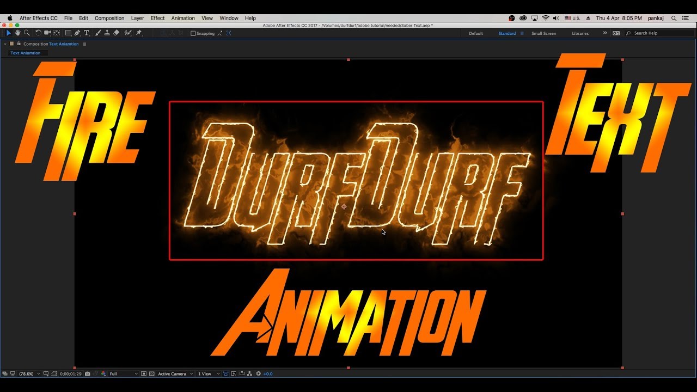The width and height of the screenshot is (697, 392).
Task: Select the Horizontal Type tool
Action: (x=86, y=33)
